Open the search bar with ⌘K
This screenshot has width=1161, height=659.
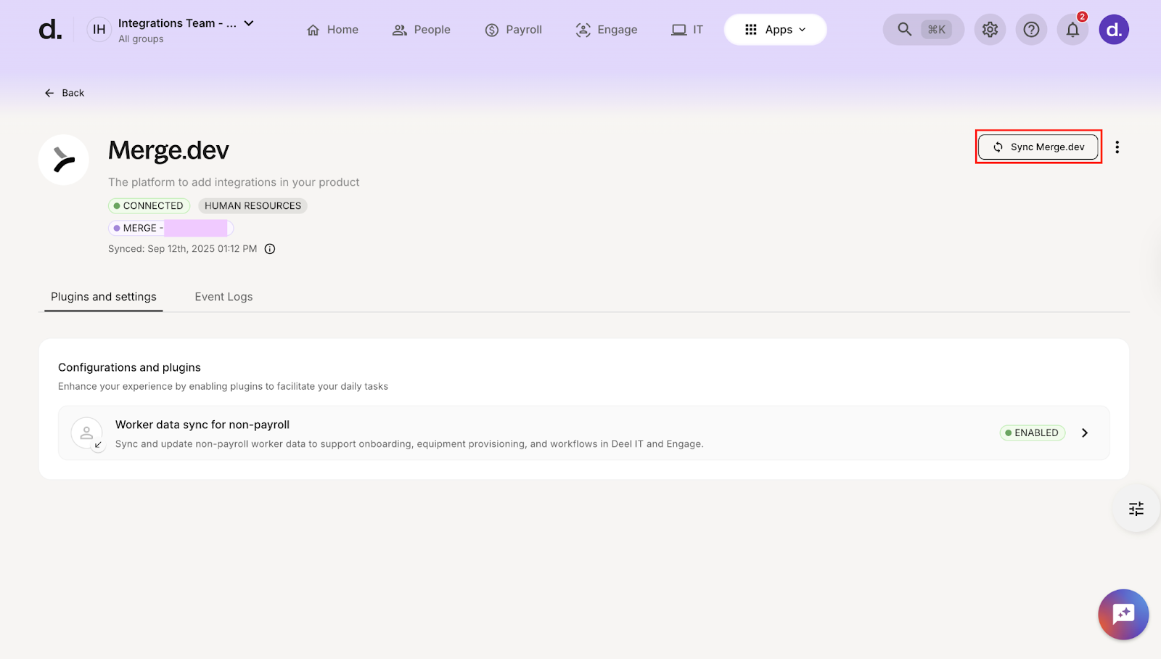pyautogui.click(x=923, y=30)
